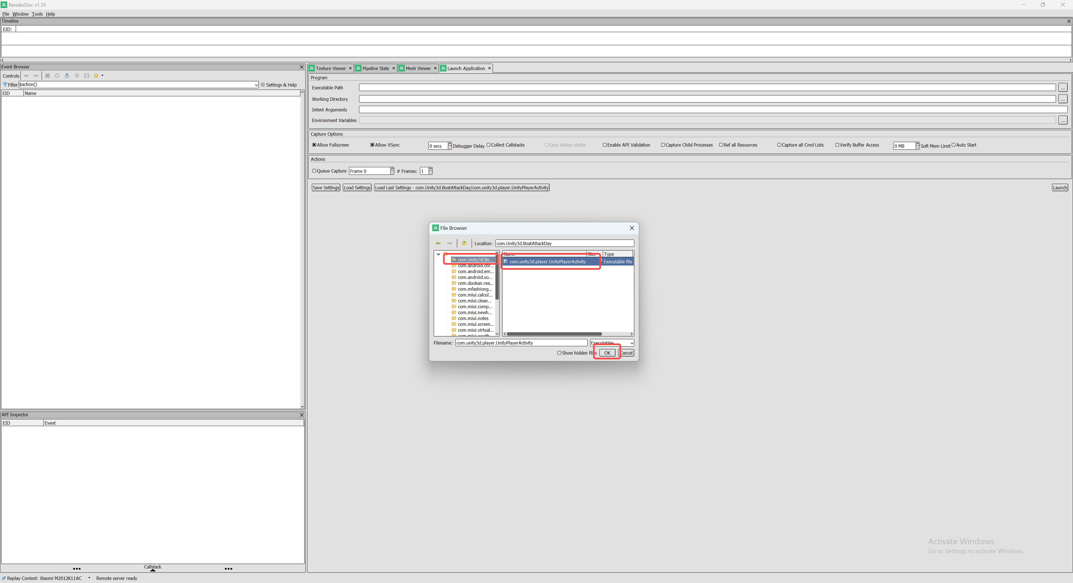Open the Executables file type dropdown
The height and width of the screenshot is (583, 1073).
tap(632, 343)
